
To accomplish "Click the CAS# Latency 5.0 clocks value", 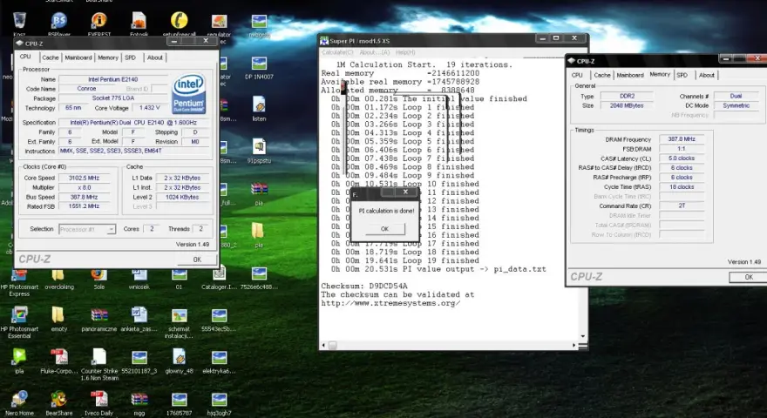I will [682, 158].
